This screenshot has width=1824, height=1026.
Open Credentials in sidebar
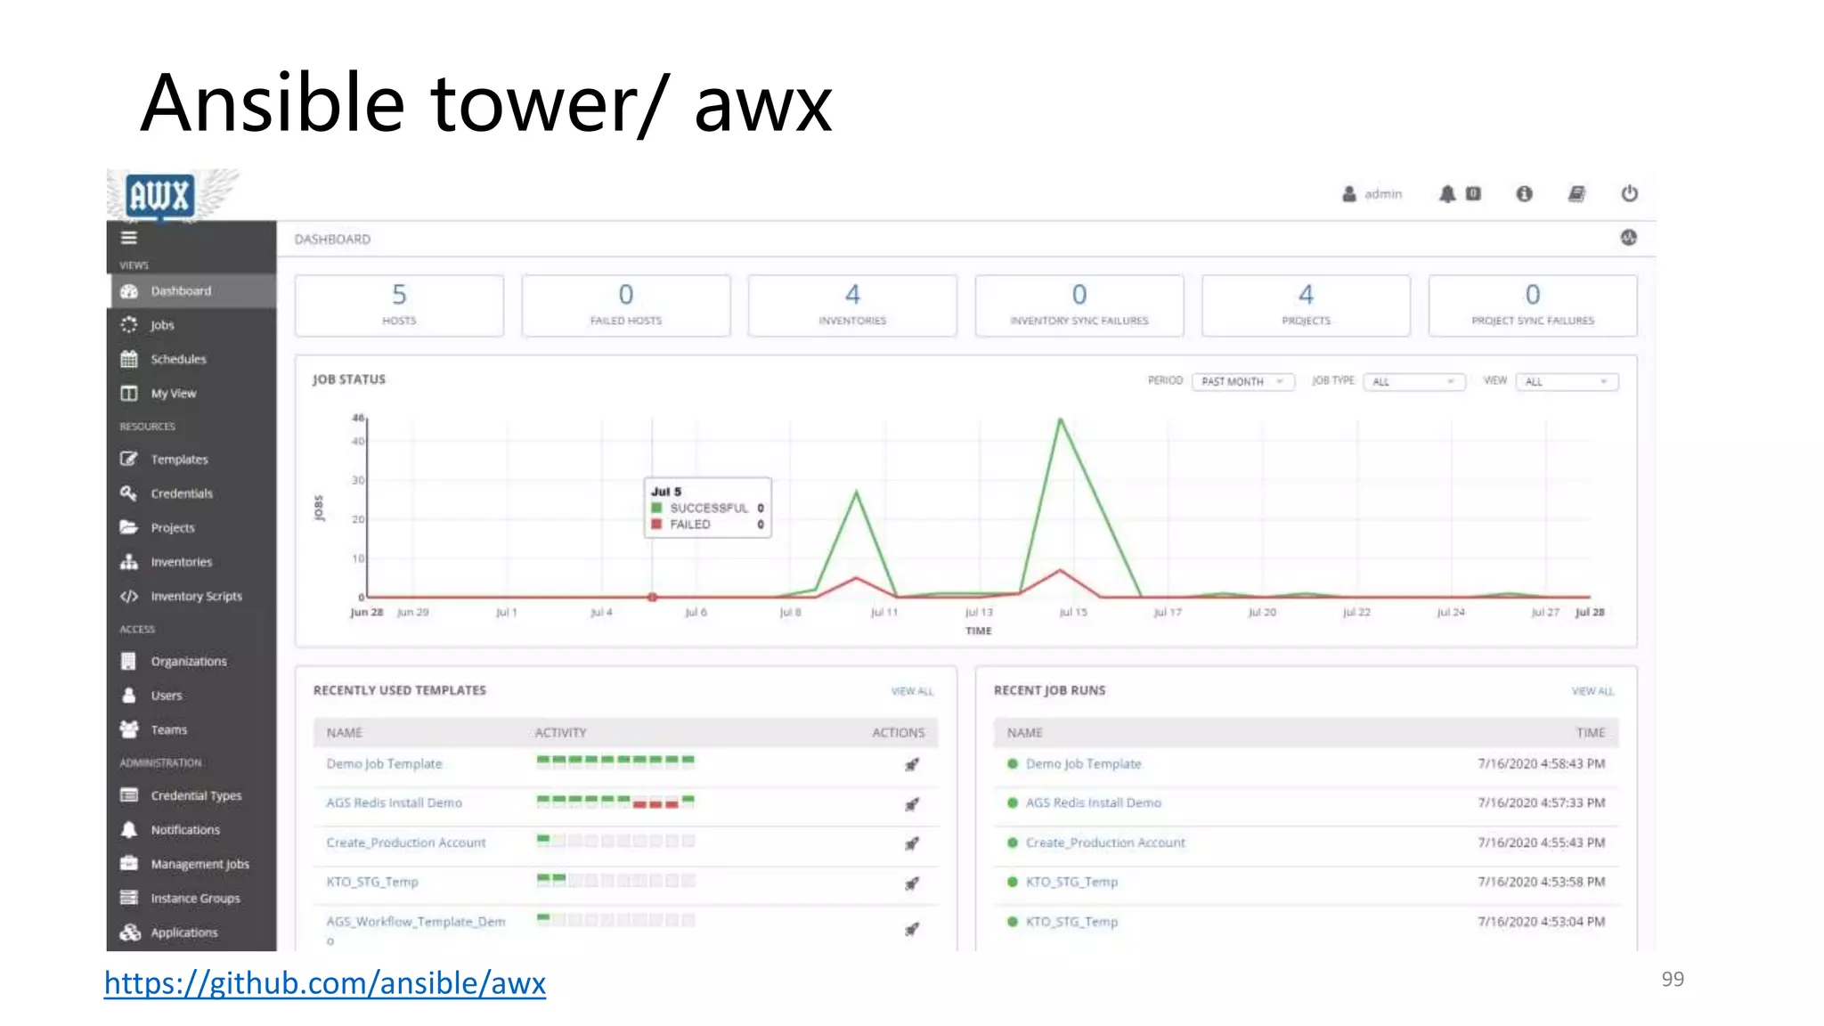(x=191, y=493)
